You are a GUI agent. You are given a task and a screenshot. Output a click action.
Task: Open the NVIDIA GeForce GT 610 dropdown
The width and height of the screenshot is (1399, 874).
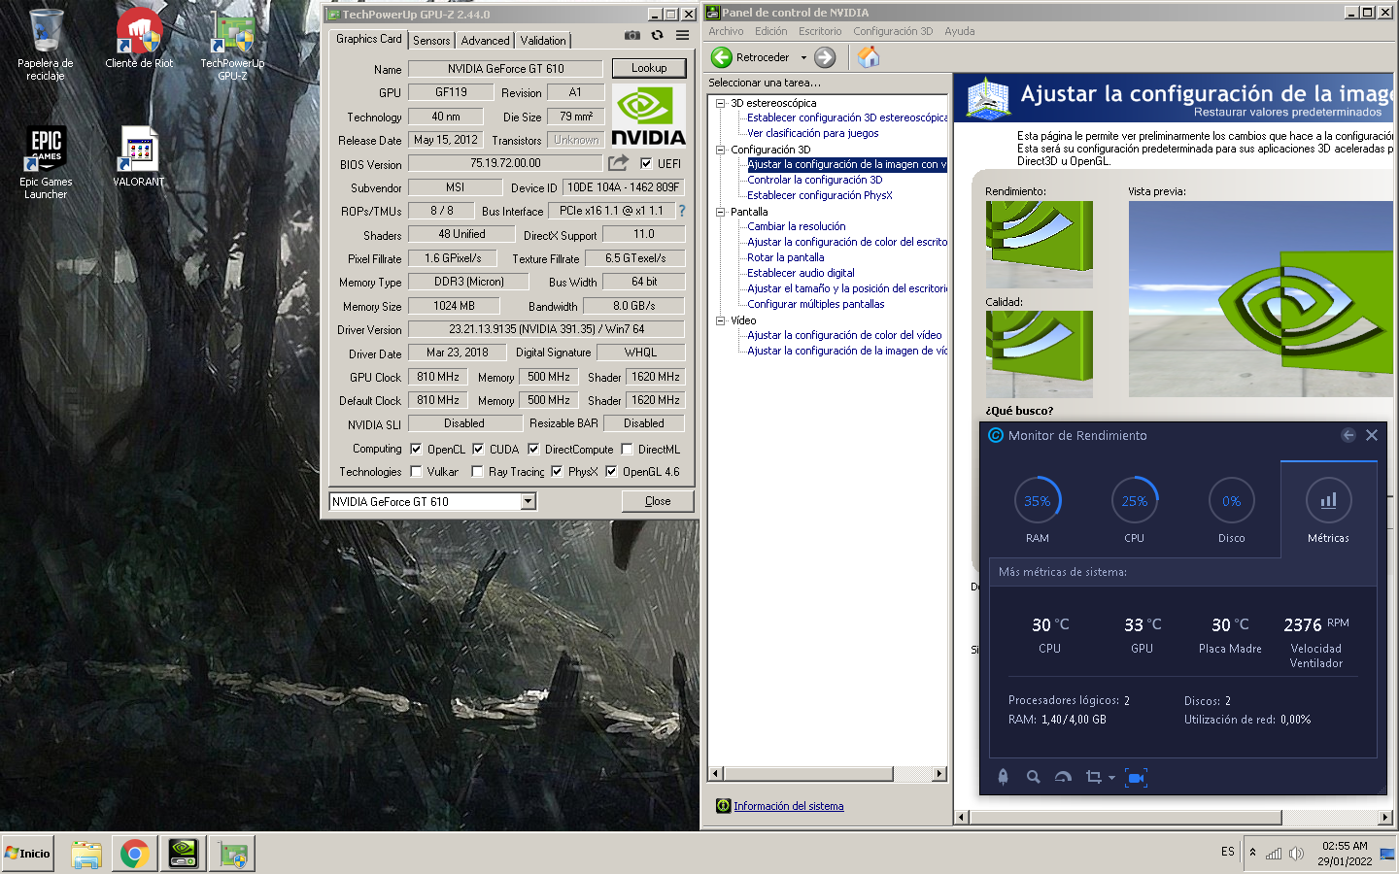click(x=528, y=501)
